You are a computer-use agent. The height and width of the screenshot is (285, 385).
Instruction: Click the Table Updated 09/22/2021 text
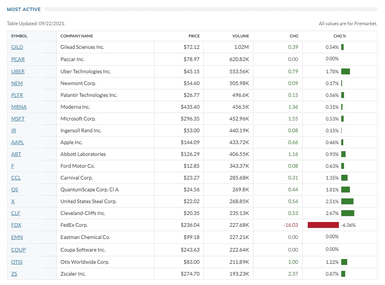(x=36, y=24)
